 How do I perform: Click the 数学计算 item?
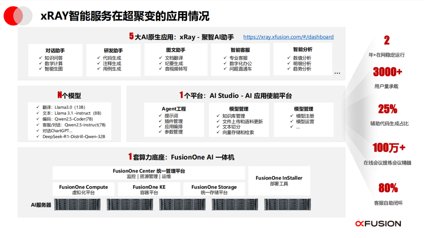point(54,63)
